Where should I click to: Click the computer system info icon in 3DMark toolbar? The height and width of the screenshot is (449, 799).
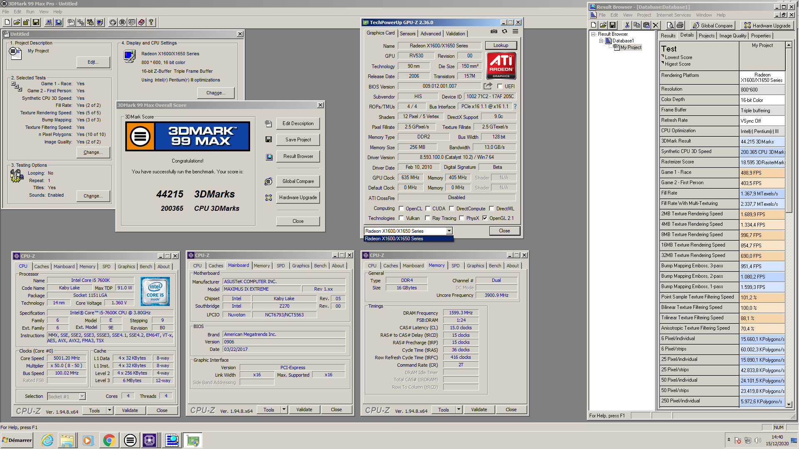pyautogui.click(x=49, y=22)
